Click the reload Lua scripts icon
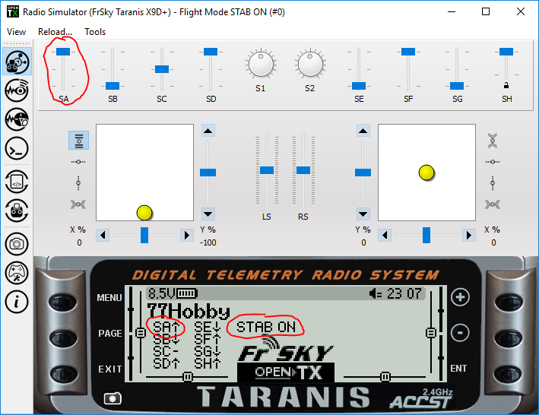This screenshot has height=415, width=539. (17, 182)
